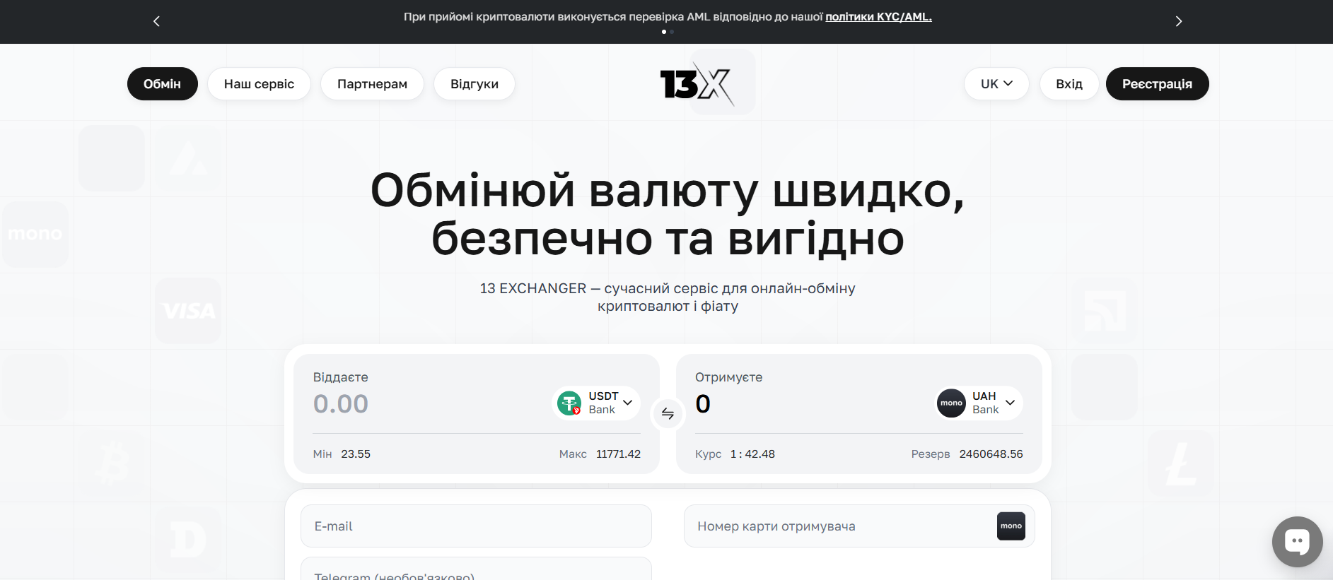Click the mono bank icon in Отримуєте

(951, 403)
